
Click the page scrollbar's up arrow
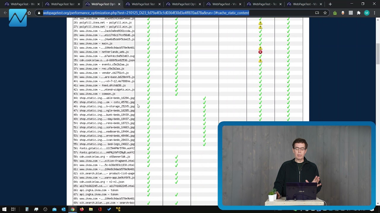coord(378,20)
